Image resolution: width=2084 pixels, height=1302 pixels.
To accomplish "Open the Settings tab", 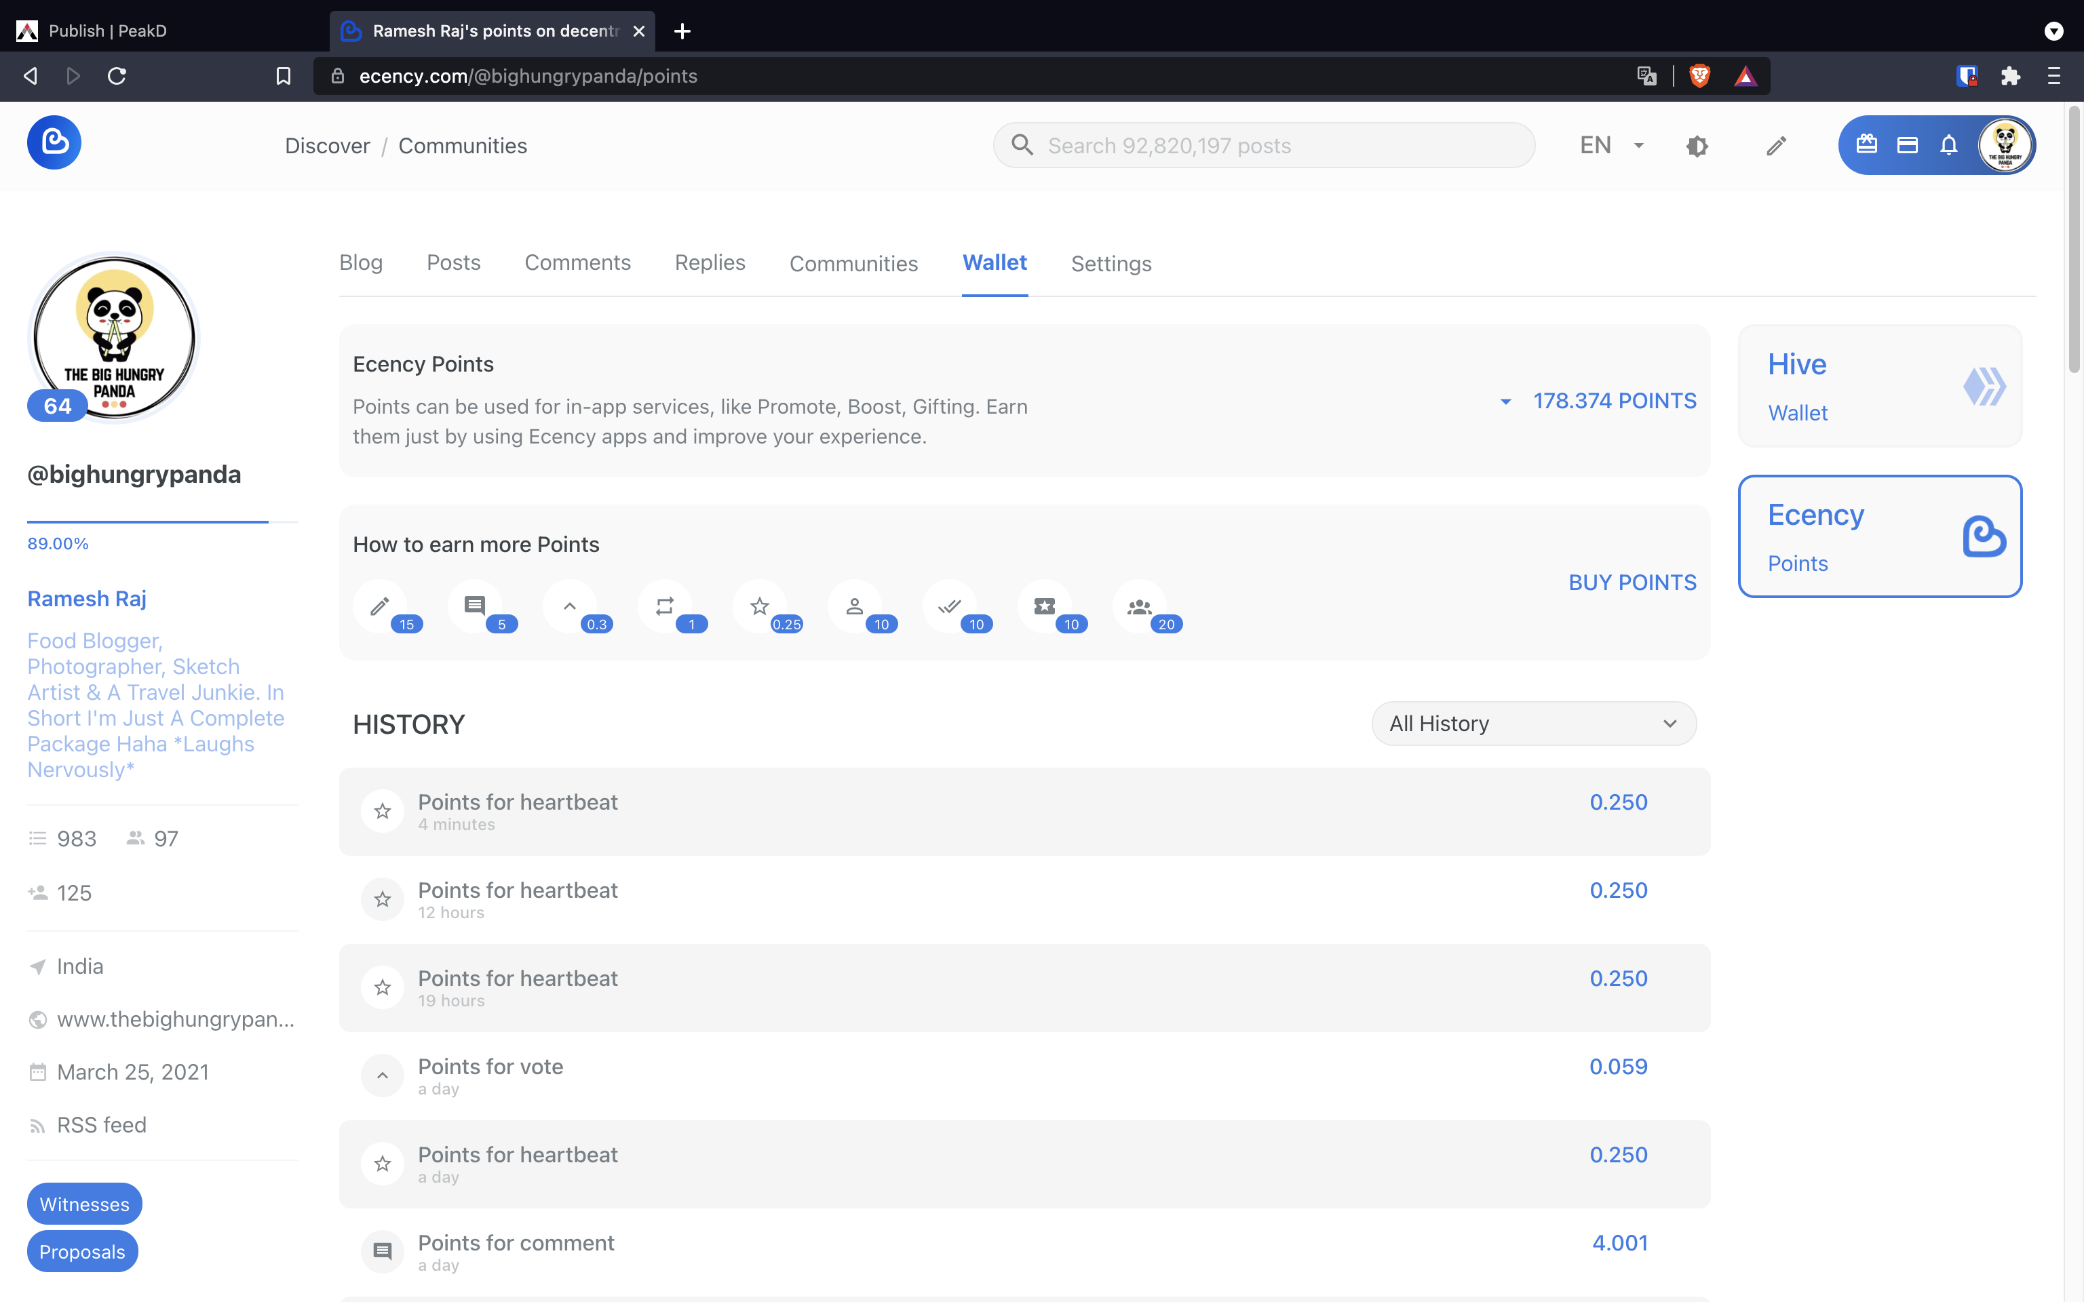I will [1111, 264].
